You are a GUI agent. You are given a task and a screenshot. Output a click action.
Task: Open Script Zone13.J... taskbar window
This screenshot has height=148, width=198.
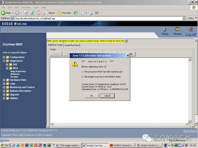(149, 145)
